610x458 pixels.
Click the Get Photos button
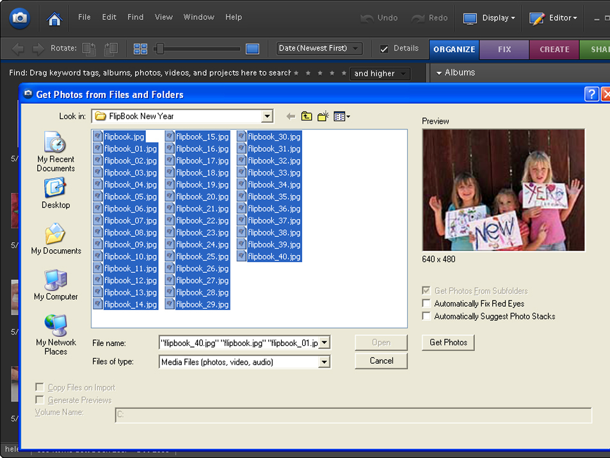448,342
